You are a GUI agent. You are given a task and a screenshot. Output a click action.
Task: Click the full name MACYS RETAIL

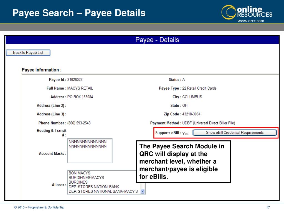pyautogui.click(x=80, y=88)
